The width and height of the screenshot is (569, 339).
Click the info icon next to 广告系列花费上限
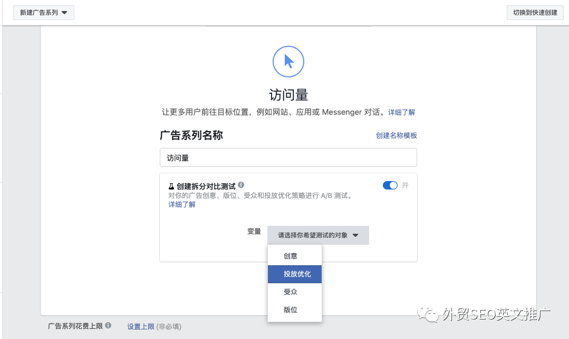tap(109, 326)
